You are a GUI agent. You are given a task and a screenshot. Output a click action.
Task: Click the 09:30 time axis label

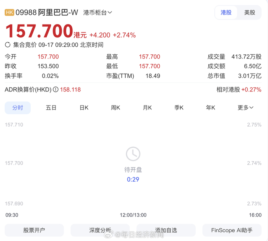12,215
